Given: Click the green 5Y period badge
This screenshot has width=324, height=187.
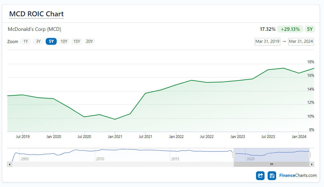Looking at the screenshot, I should 310,29.
